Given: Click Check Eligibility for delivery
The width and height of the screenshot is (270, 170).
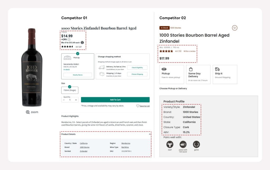Looking at the screenshot, I should click(137, 68).
